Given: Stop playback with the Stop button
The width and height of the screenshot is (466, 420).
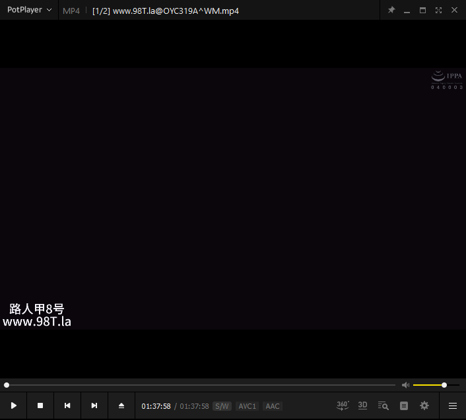Looking at the screenshot, I should click(x=40, y=405).
